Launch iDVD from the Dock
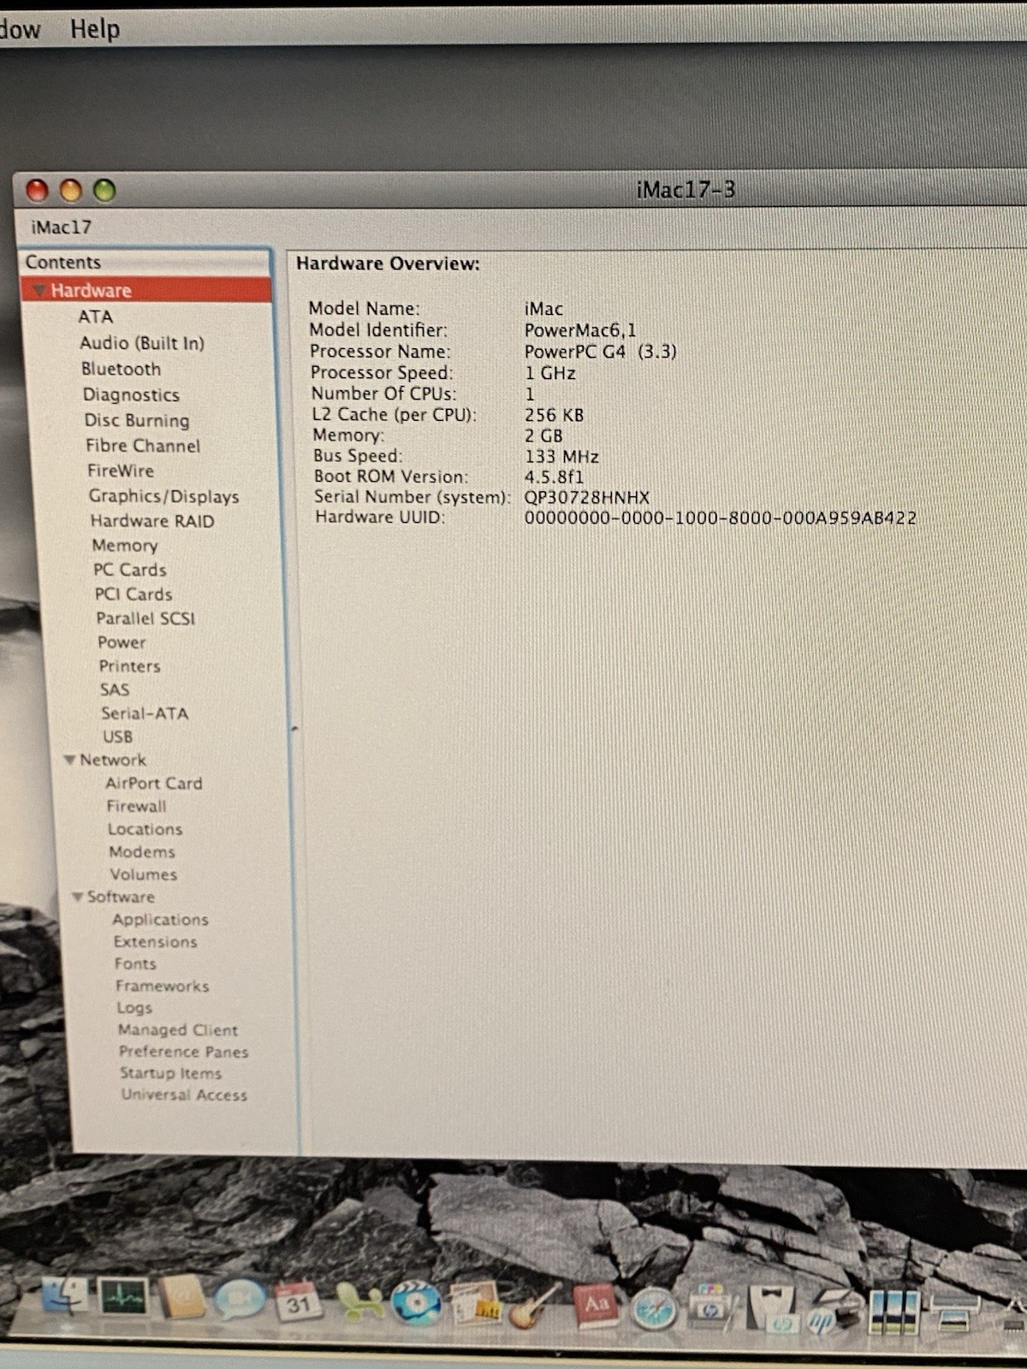Image resolution: width=1027 pixels, height=1369 pixels. [416, 1304]
